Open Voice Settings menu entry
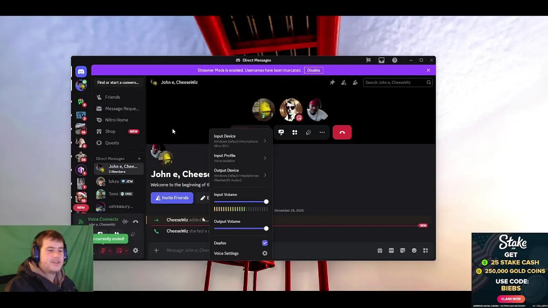The height and width of the screenshot is (308, 548). [240, 253]
